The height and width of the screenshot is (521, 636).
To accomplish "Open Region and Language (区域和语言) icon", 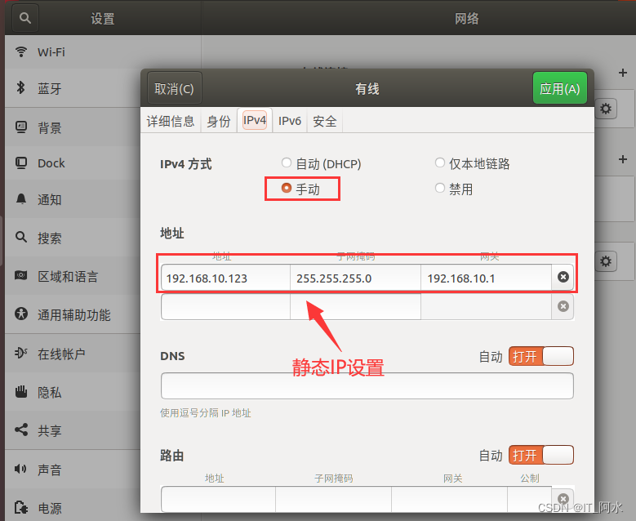I will point(21,276).
